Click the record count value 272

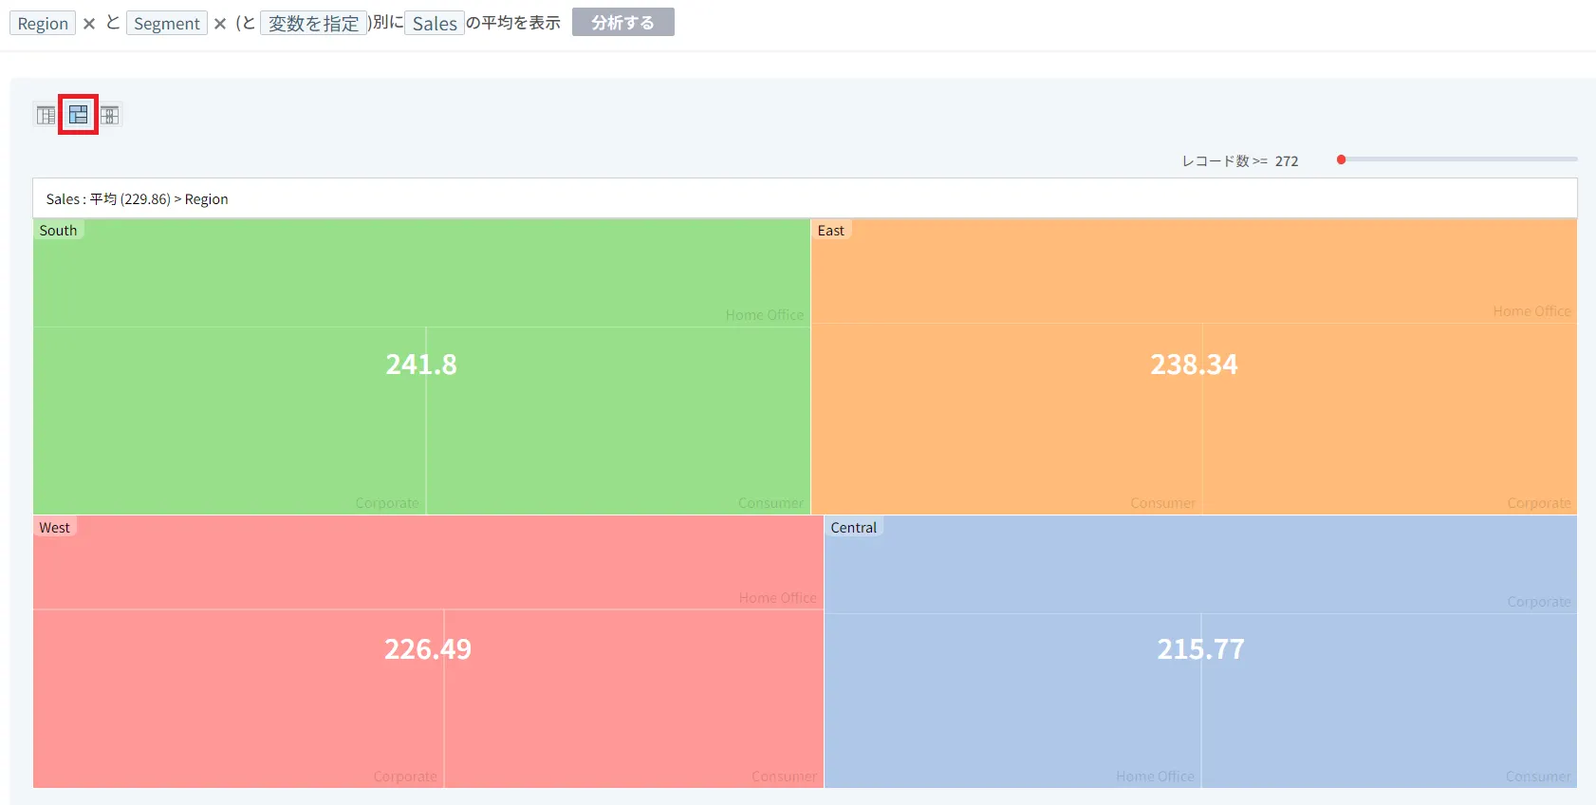1287,161
